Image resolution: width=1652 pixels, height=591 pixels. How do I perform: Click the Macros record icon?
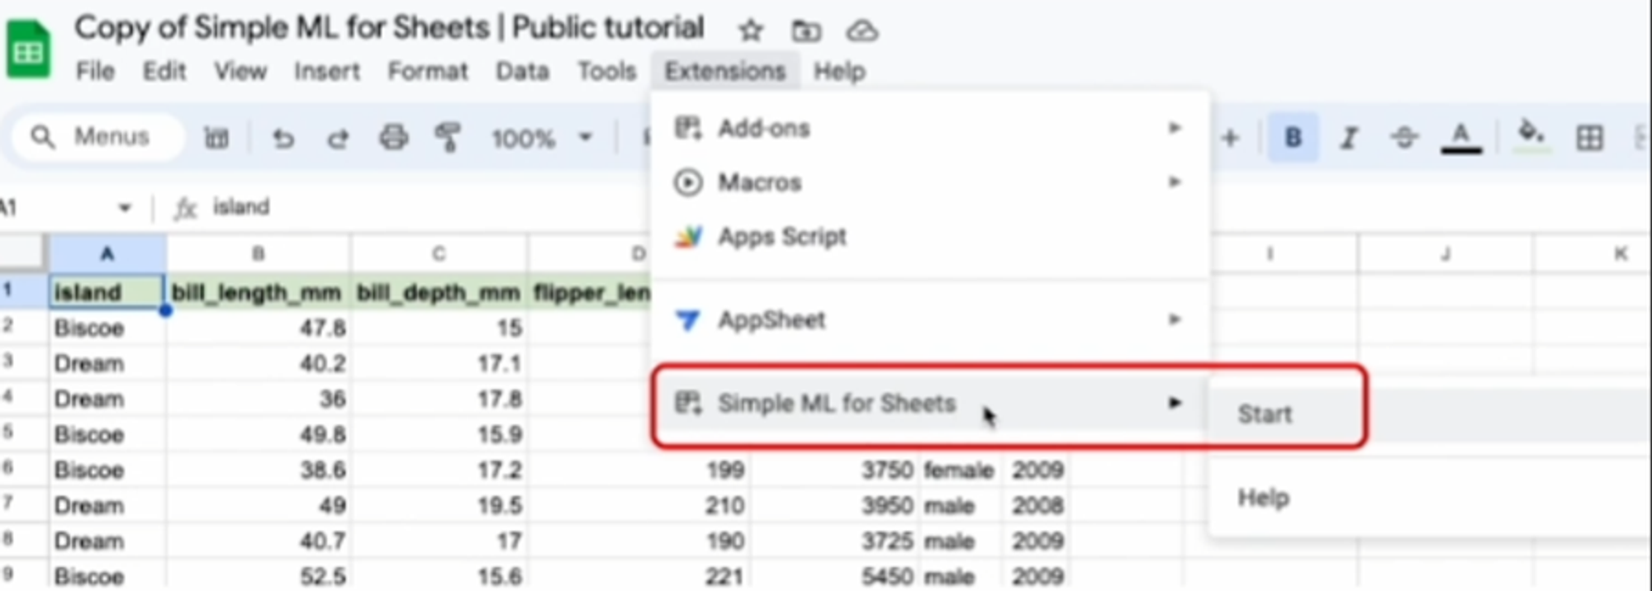pyautogui.click(x=688, y=182)
